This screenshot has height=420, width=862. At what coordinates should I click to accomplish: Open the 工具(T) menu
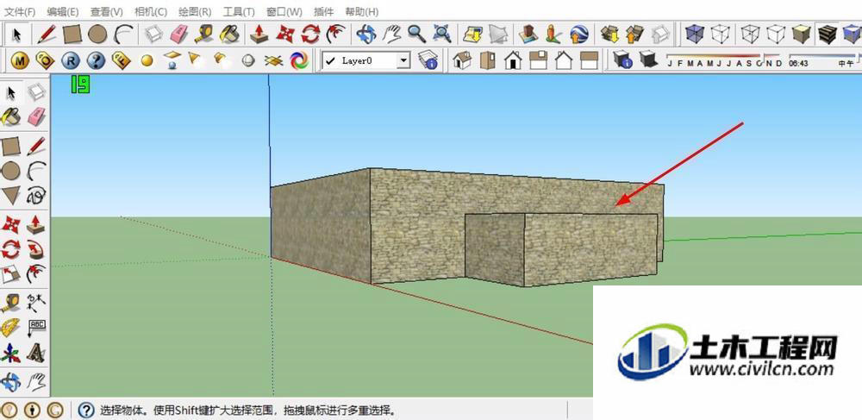pos(239,11)
